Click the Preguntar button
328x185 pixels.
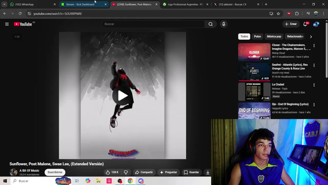[168, 172]
